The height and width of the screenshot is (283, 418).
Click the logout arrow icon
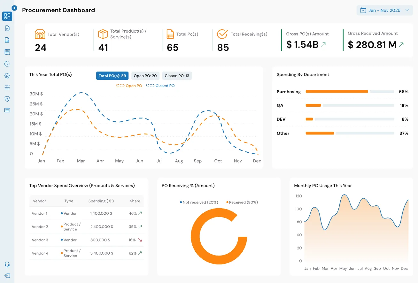7,276
